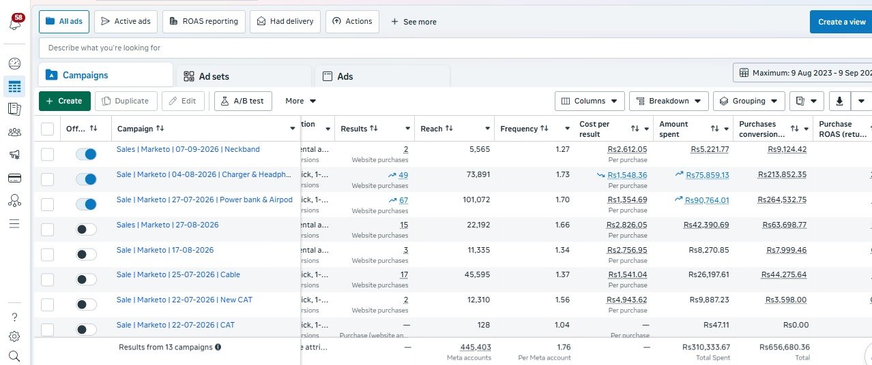
Task: Open the Campaign column header dropdown arrow
Action: pos(292,129)
